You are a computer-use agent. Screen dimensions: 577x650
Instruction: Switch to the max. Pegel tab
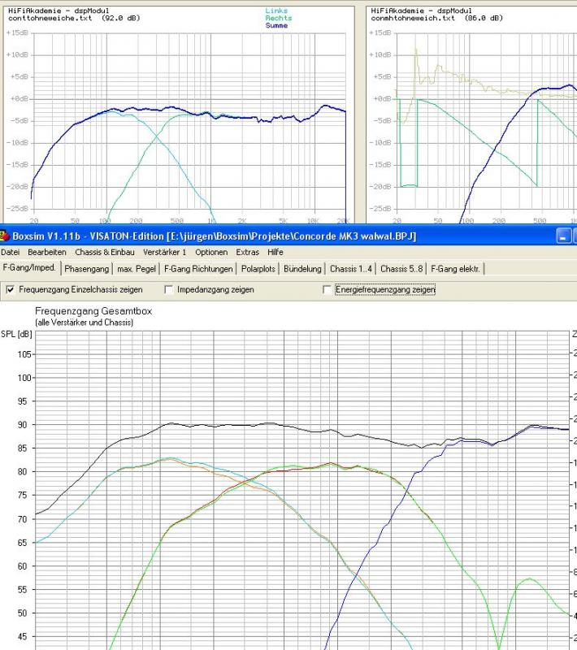137,269
